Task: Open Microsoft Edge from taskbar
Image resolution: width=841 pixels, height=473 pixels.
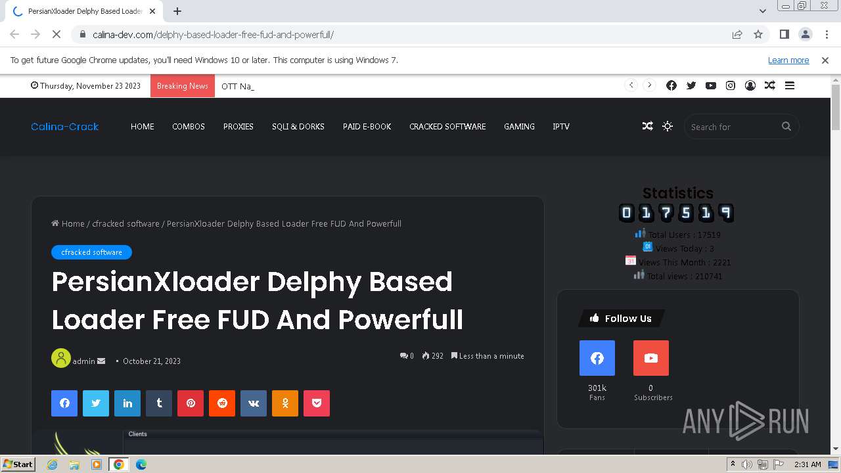Action: coord(141,464)
